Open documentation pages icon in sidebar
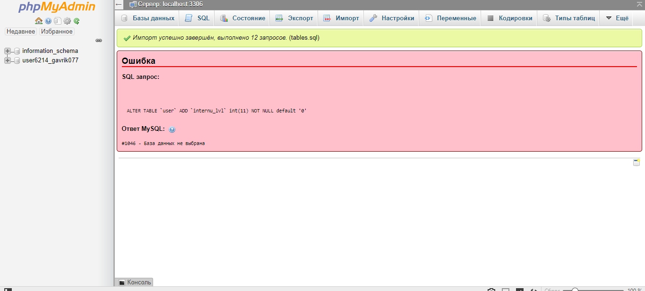 pyautogui.click(x=57, y=21)
